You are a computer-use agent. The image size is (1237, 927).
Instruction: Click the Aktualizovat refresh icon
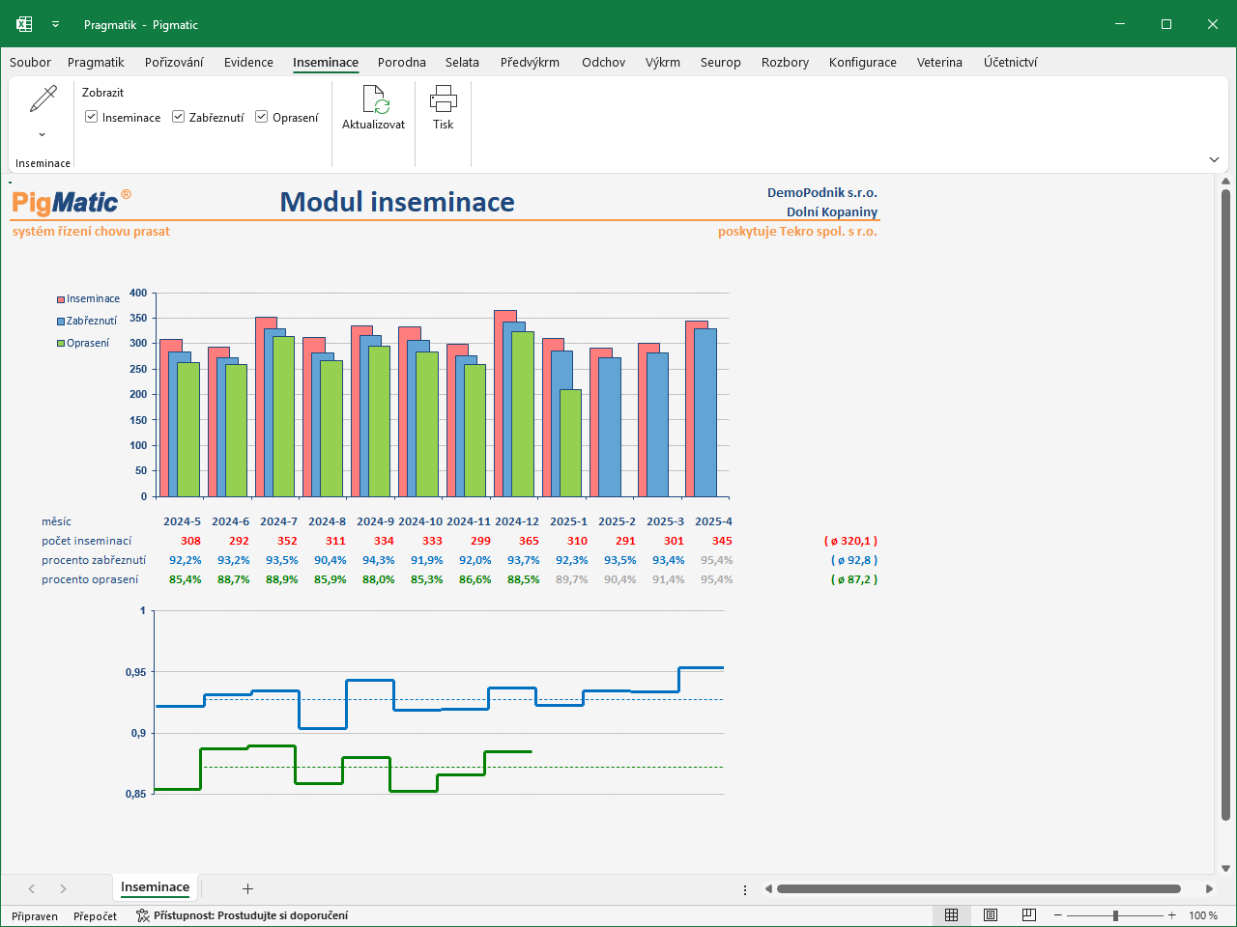coord(375,99)
